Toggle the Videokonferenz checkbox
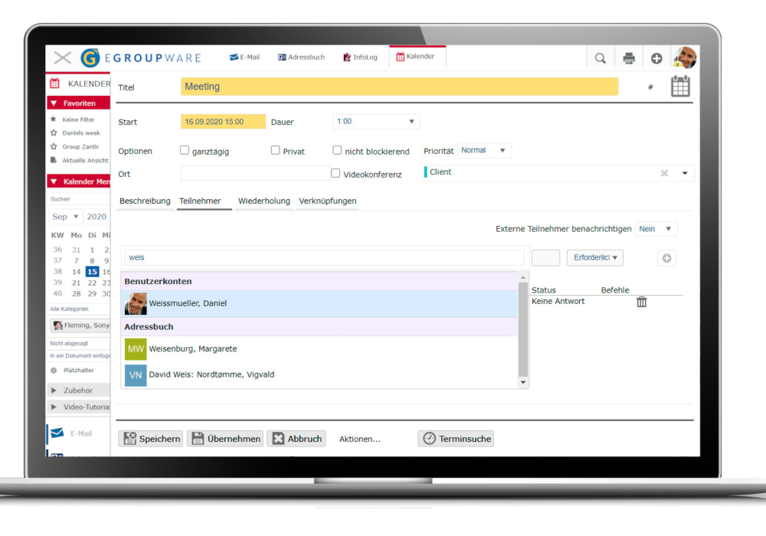 [336, 173]
